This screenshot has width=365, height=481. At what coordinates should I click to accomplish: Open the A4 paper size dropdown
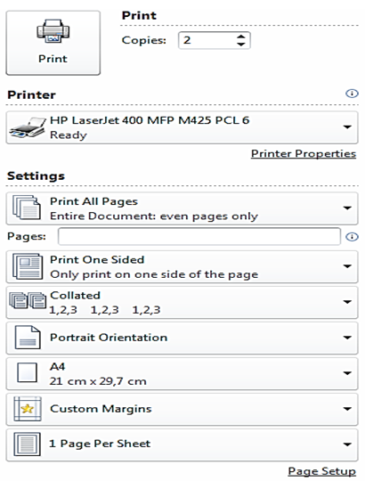click(182, 373)
